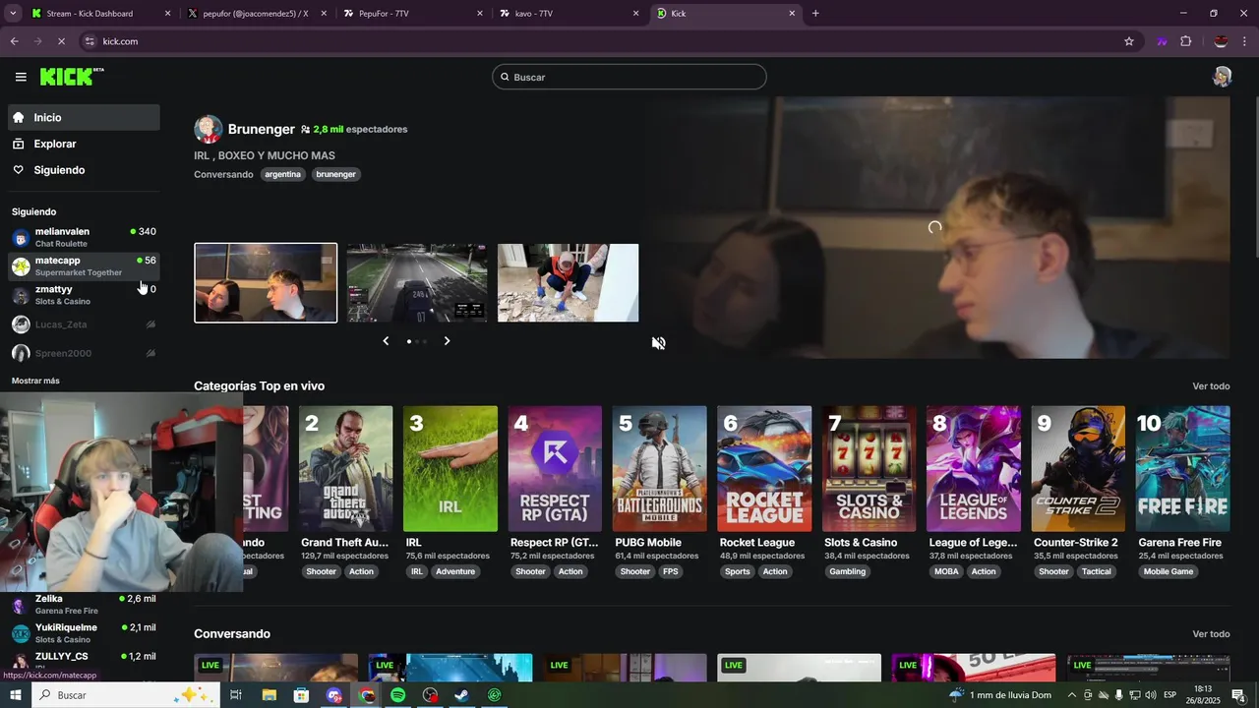Expand following list with Mostrar más
The height and width of the screenshot is (708, 1259).
(x=35, y=381)
